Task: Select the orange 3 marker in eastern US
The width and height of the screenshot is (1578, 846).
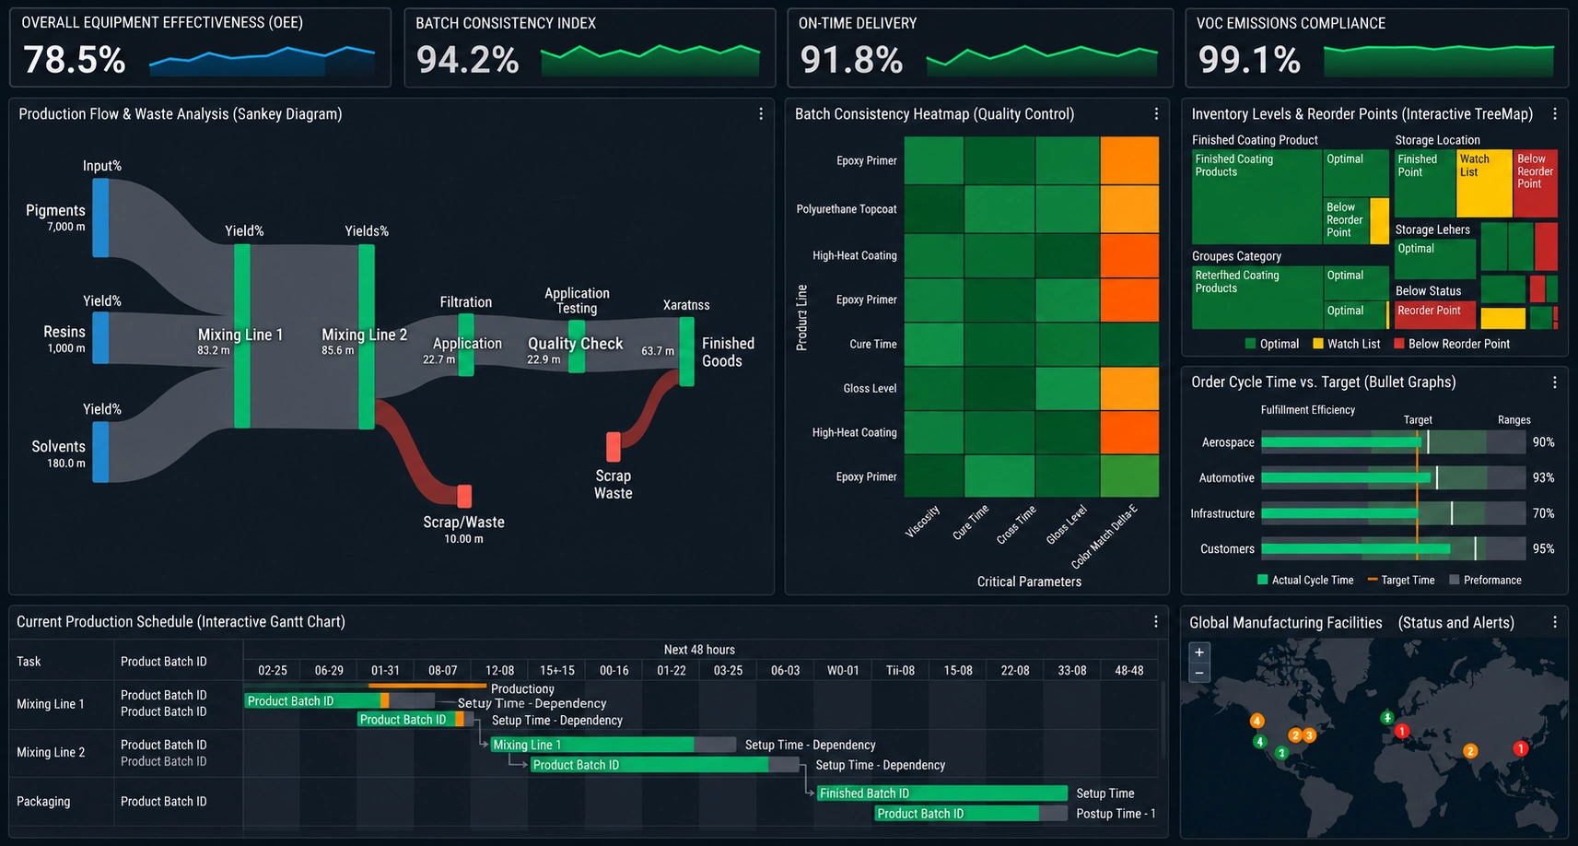Action: (x=1309, y=734)
